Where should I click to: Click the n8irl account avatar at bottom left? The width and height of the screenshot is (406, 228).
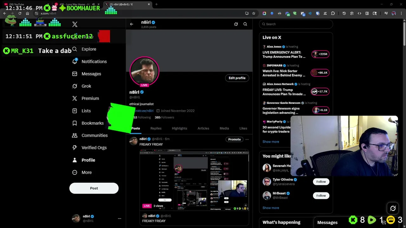[76, 218]
